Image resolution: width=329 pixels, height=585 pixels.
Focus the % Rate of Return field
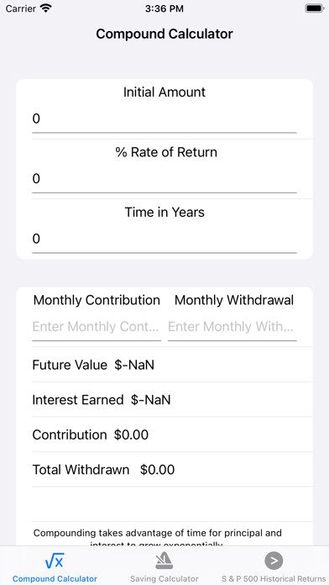tap(164, 179)
